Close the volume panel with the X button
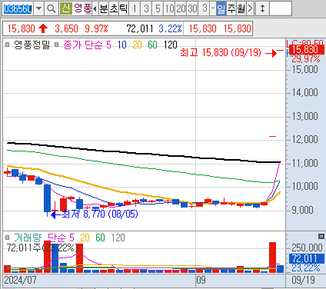 [x=321, y=236]
